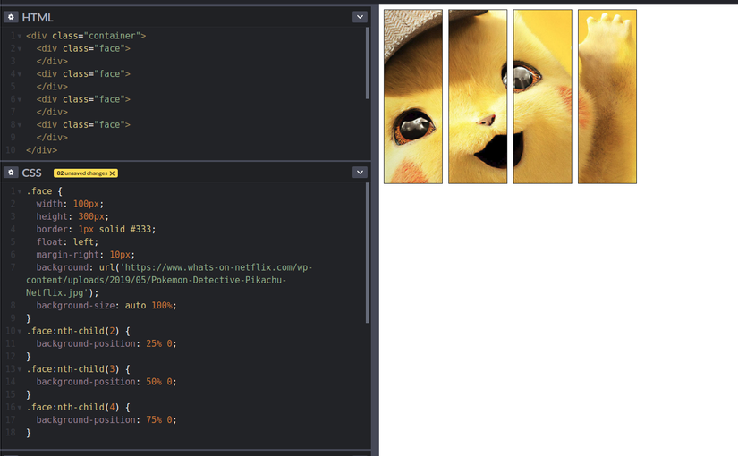Click the HTML panel title

tap(38, 17)
